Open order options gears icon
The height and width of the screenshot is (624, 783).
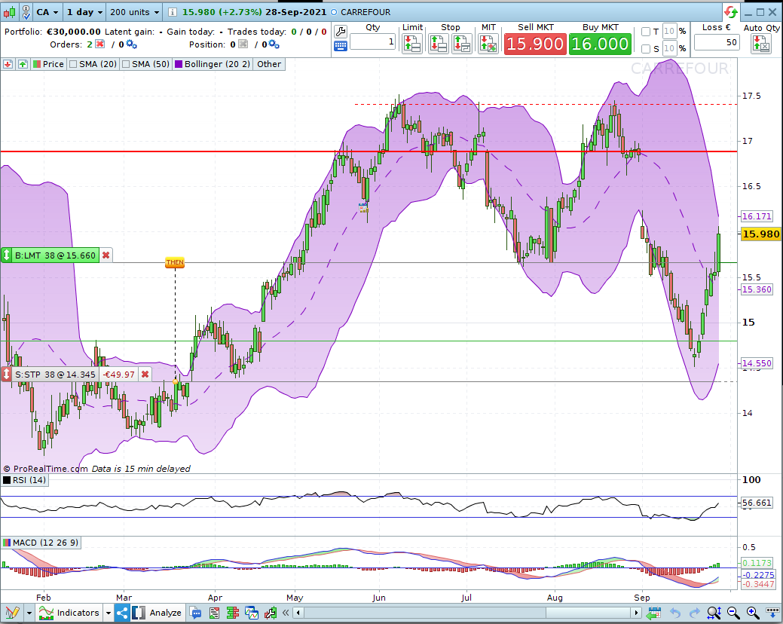point(131,44)
